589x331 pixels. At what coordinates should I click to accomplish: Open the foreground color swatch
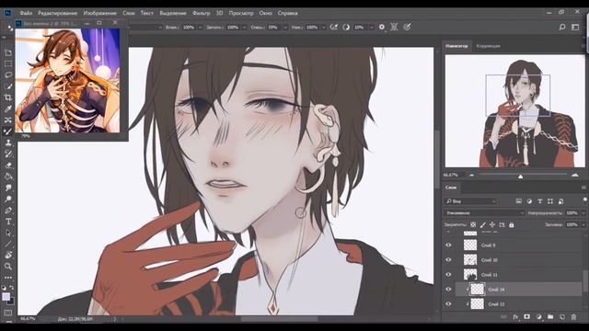[x=6, y=297]
